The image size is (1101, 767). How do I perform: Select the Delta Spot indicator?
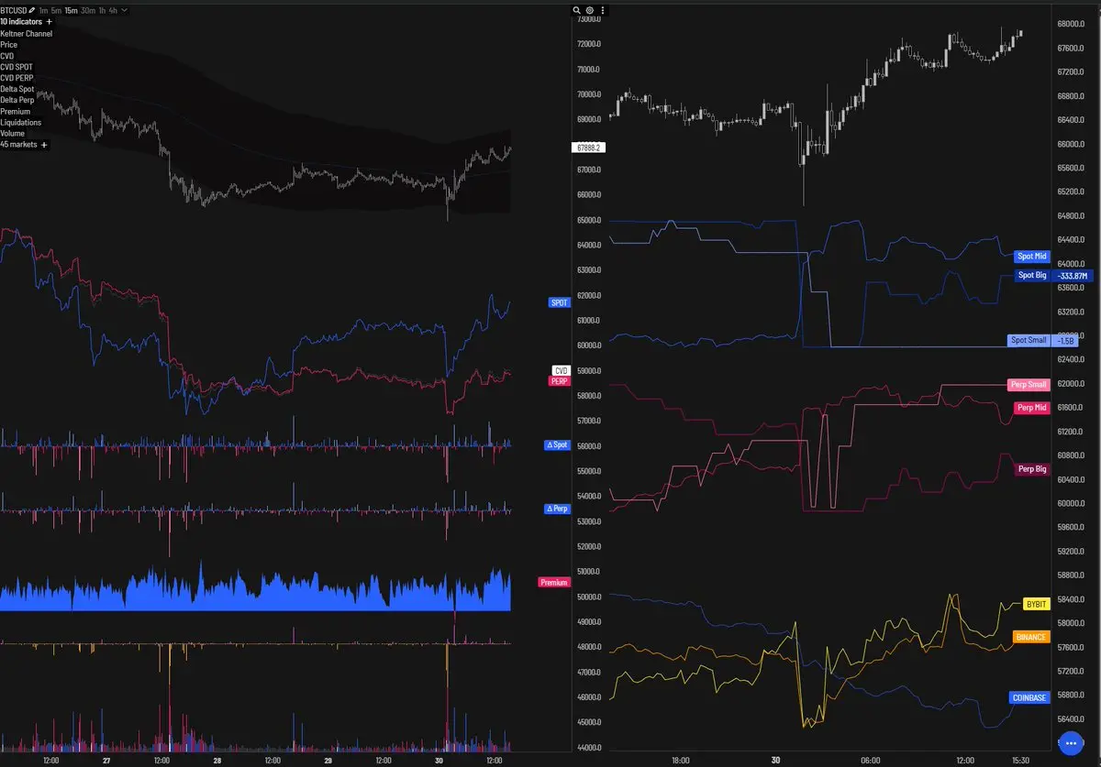pyautogui.click(x=17, y=89)
